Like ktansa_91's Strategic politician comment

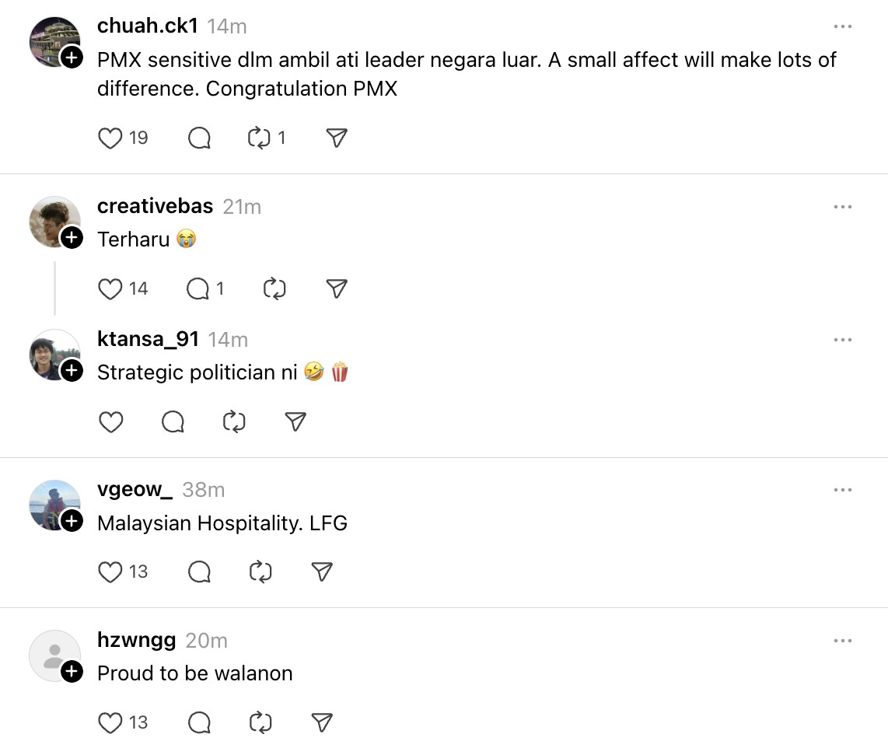click(110, 422)
